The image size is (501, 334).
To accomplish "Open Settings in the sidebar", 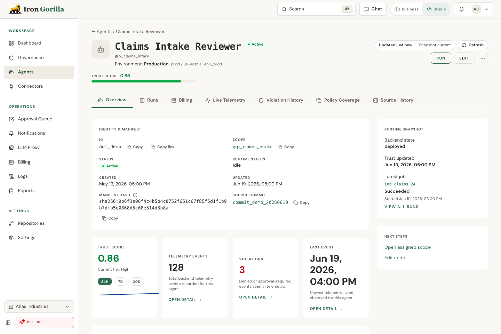I will click(x=39, y=238).
